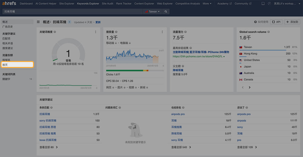Open airpods under 还谈了

pos(241,120)
